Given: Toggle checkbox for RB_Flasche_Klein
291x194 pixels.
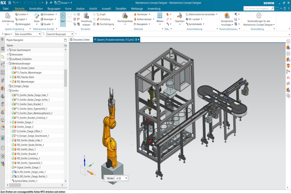Looking at the screenshot, I should coord(13,77).
